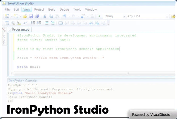Image resolution: width=177 pixels, height=119 pixels.
Task: Start debugging with the green play icon
Action: (99, 16)
